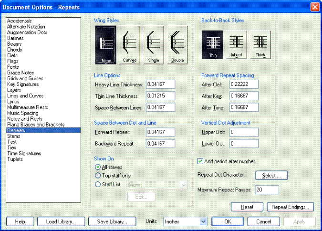Select Music Spacing in the list

pyautogui.click(x=22, y=113)
